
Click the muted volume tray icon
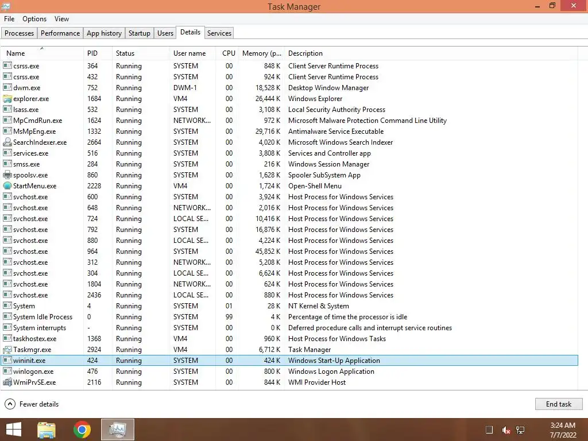click(506, 430)
